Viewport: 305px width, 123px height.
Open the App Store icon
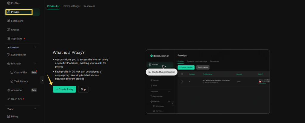tap(9, 39)
